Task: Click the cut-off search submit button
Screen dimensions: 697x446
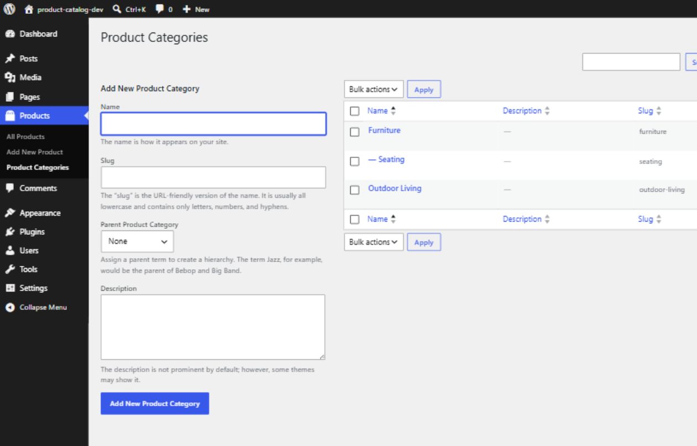Action: pos(691,62)
